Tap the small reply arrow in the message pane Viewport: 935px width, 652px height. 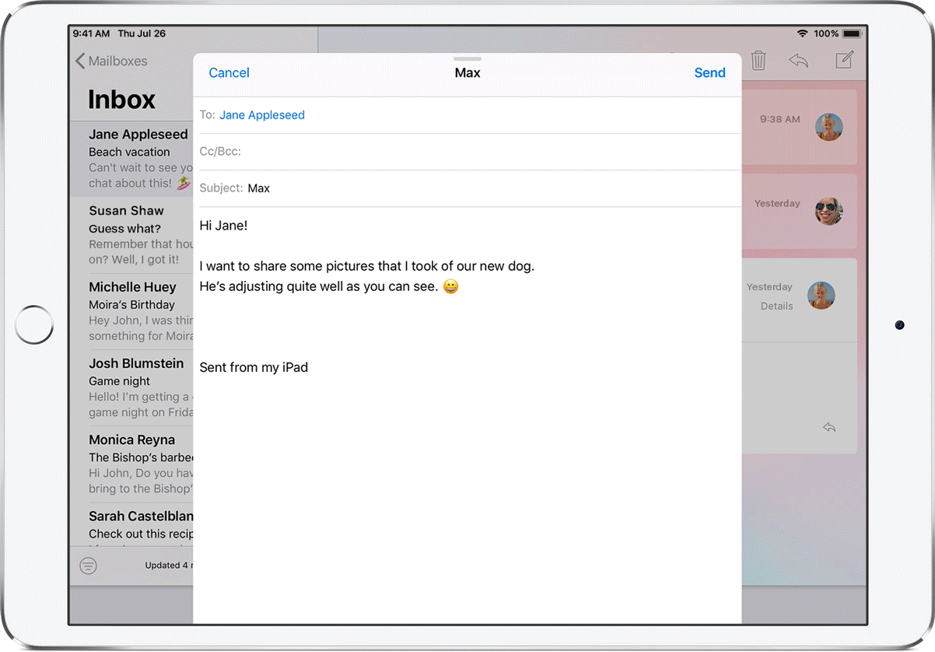(x=829, y=427)
